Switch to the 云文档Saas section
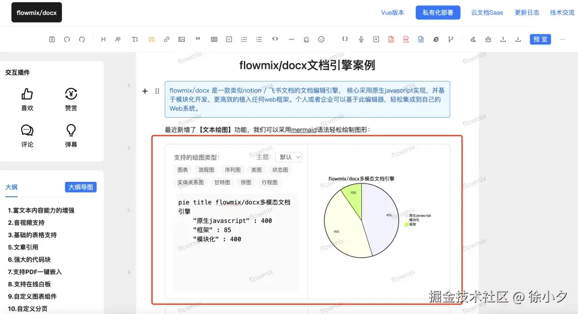 point(486,12)
